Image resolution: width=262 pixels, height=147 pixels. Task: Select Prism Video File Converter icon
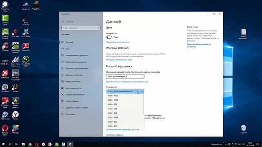pyautogui.click(x=16, y=61)
